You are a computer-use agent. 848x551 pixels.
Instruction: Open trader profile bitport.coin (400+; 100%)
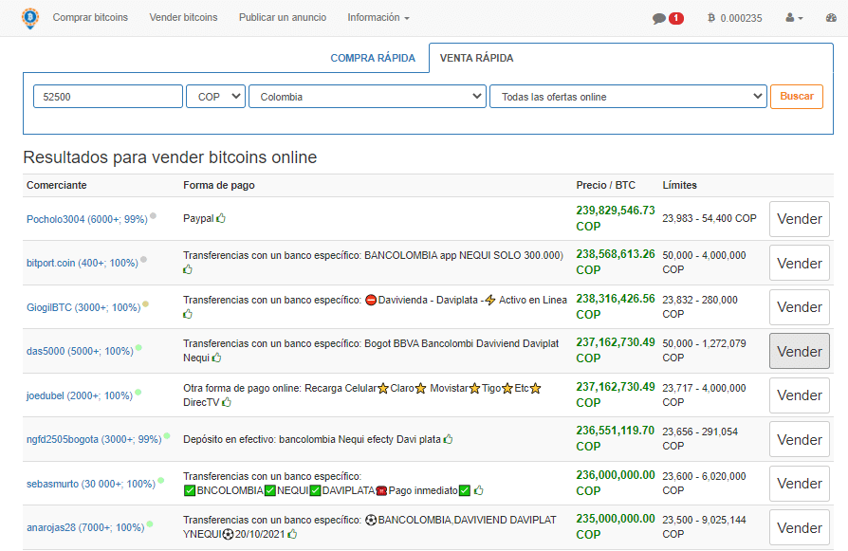tap(83, 263)
